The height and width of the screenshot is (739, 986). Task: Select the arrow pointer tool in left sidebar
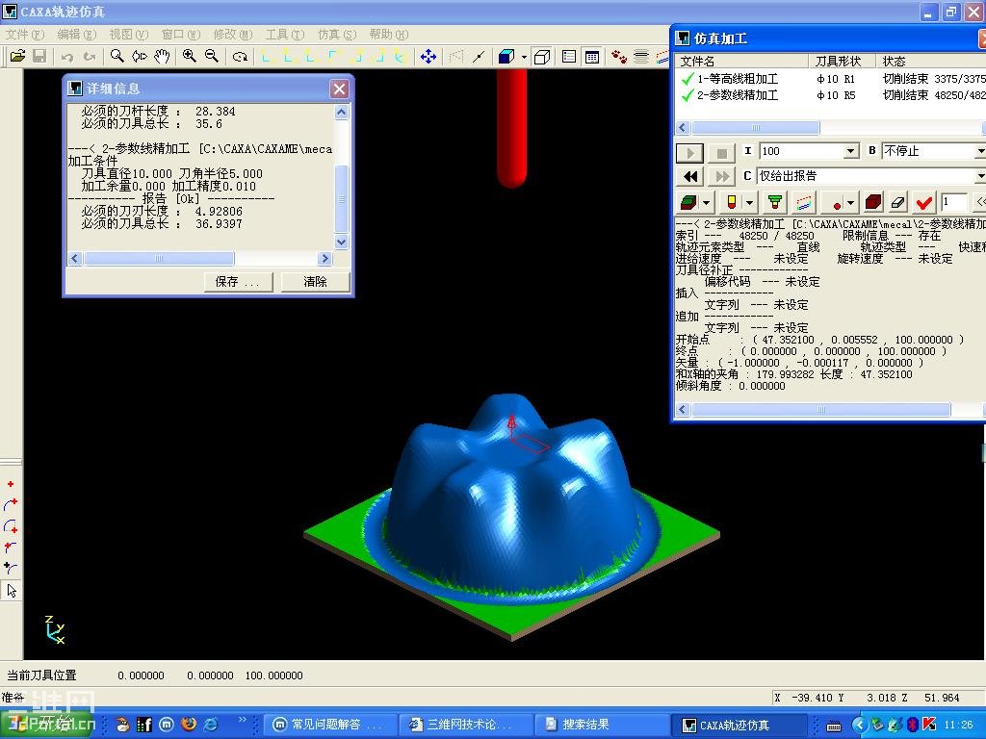pos(12,590)
